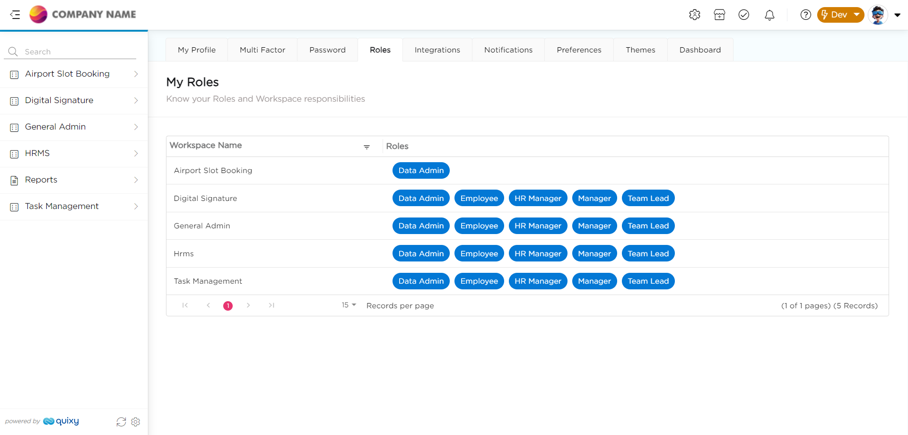908x435 pixels.
Task: Switch to the Themes tab
Action: tap(640, 50)
